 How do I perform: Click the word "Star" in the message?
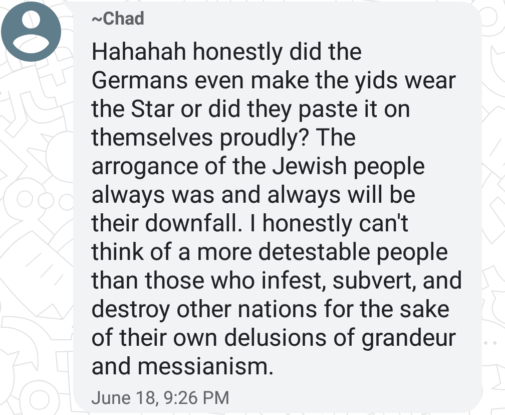click(x=152, y=109)
